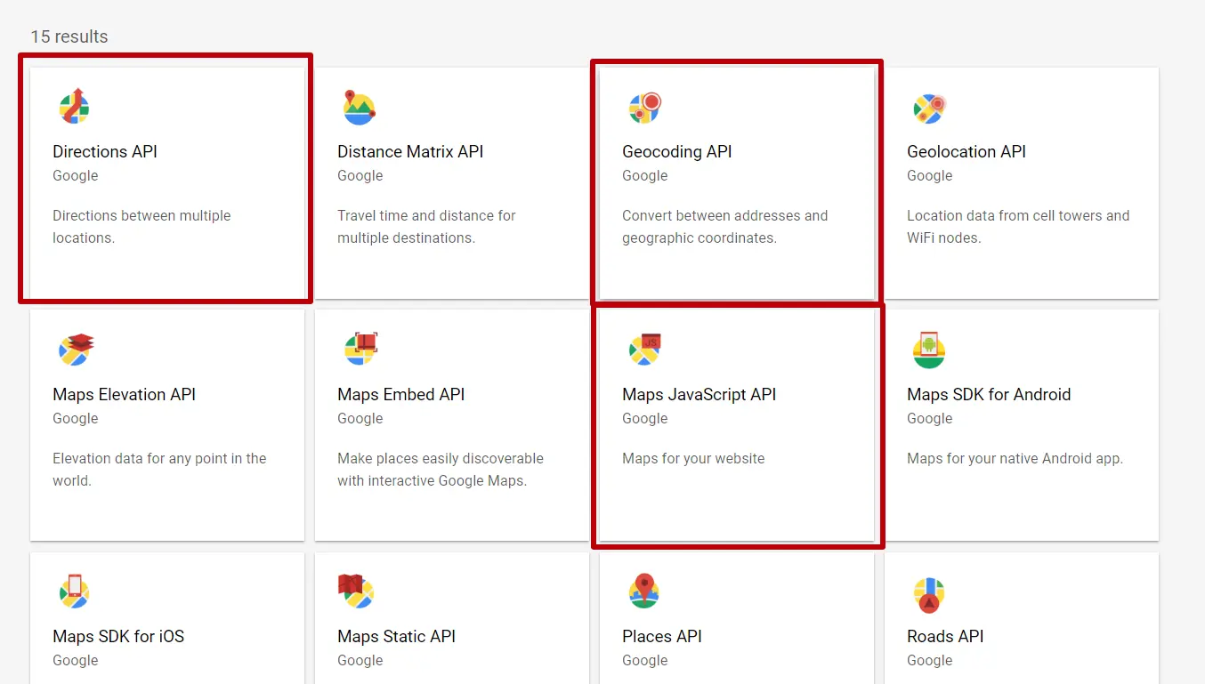The width and height of the screenshot is (1205, 684).
Task: Click the Maps Static API icon
Action: point(360,591)
